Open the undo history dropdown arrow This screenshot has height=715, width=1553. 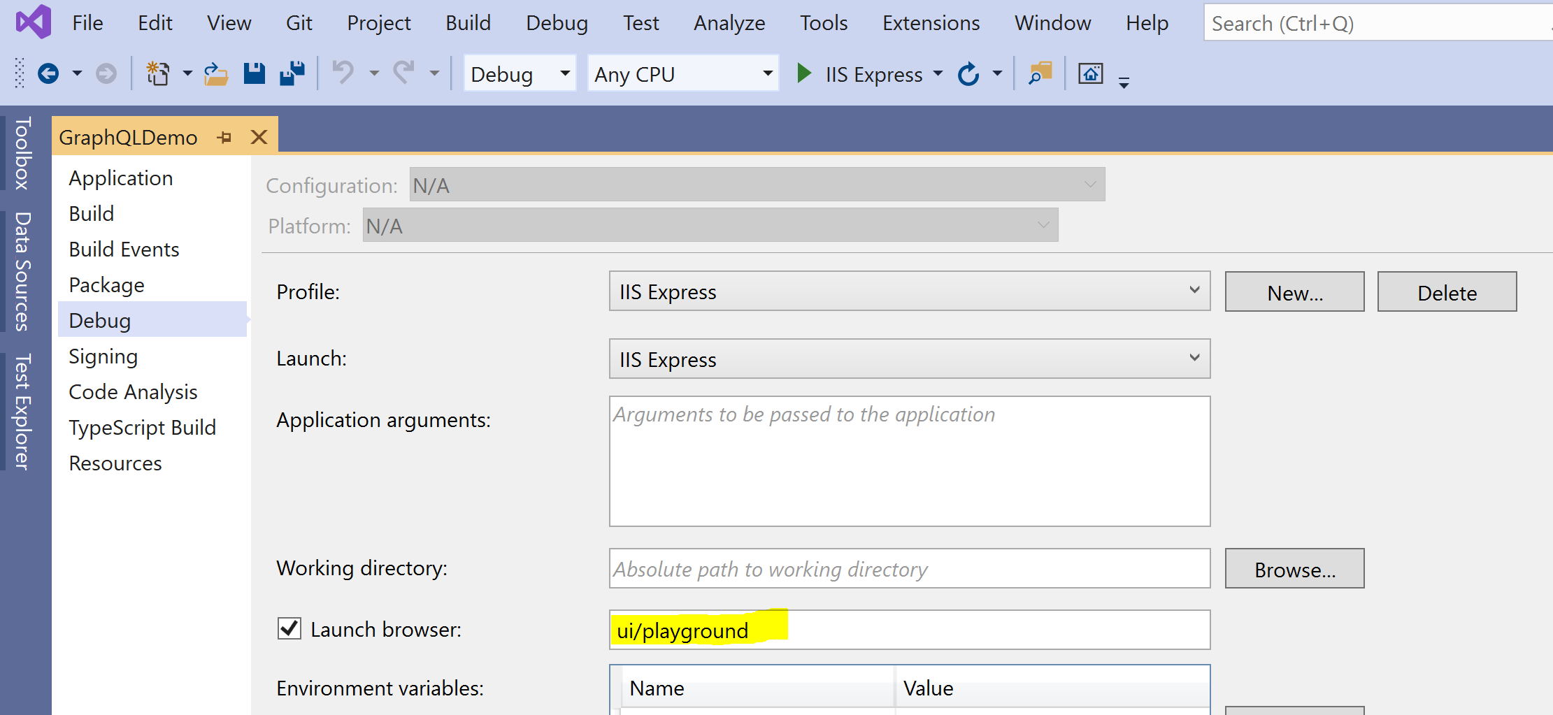coord(374,73)
